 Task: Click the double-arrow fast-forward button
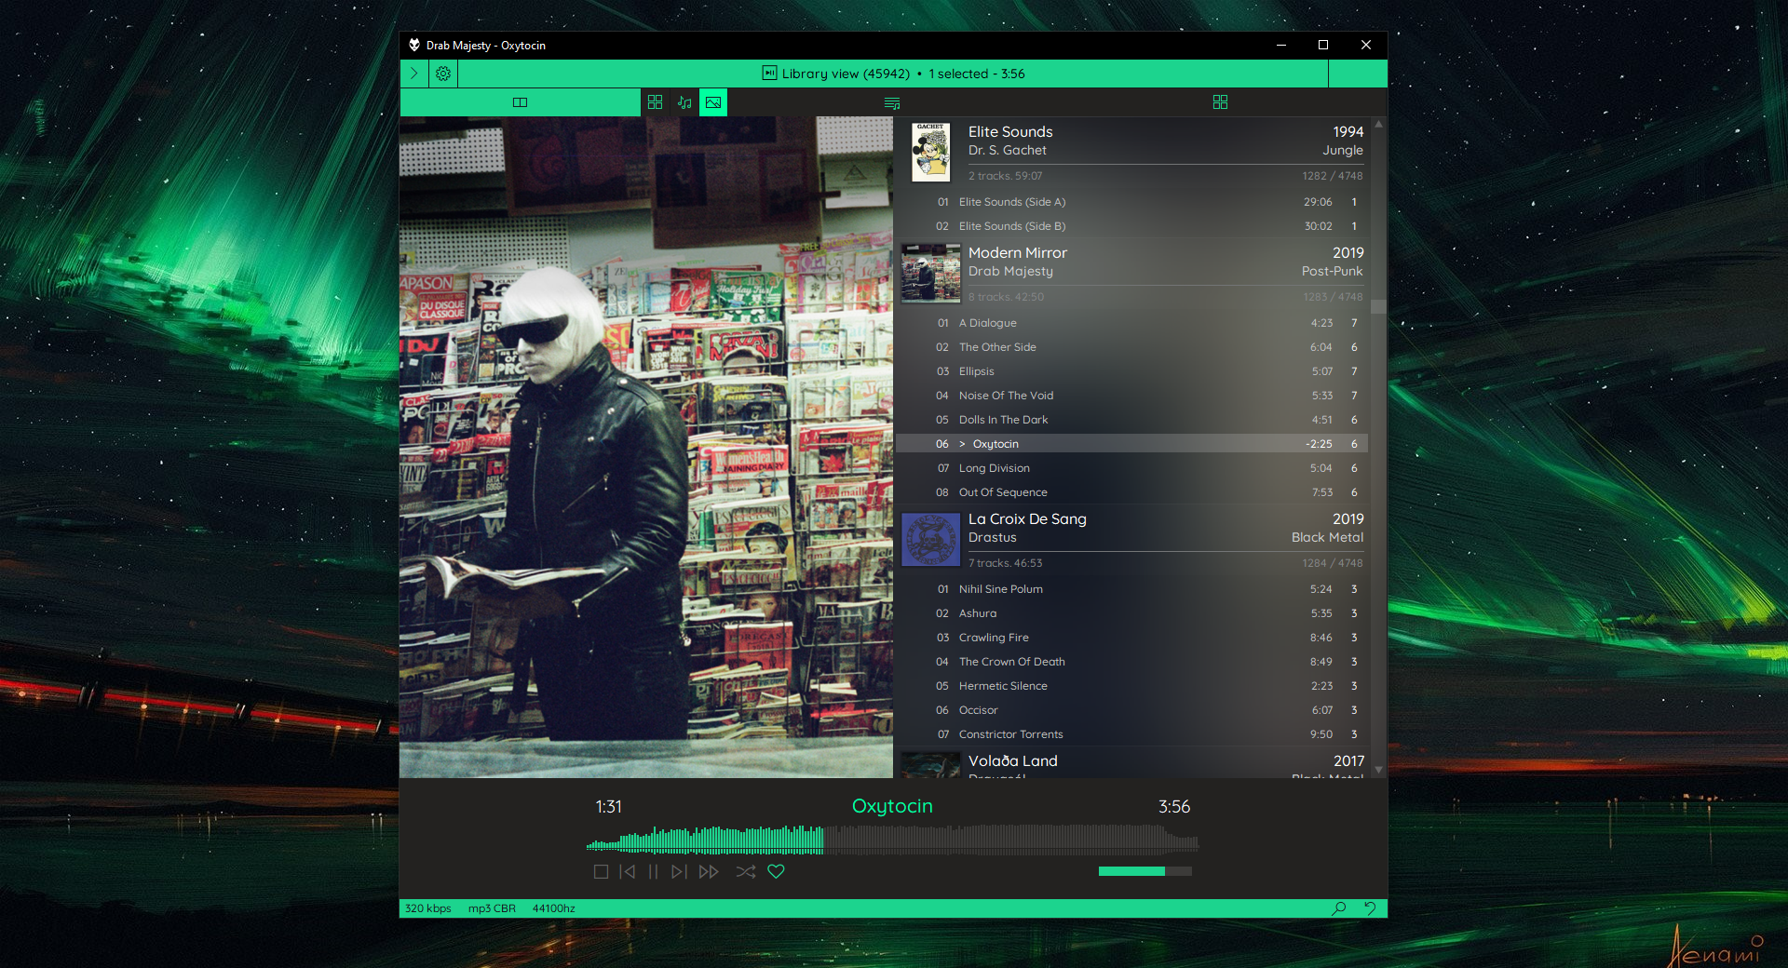click(709, 872)
